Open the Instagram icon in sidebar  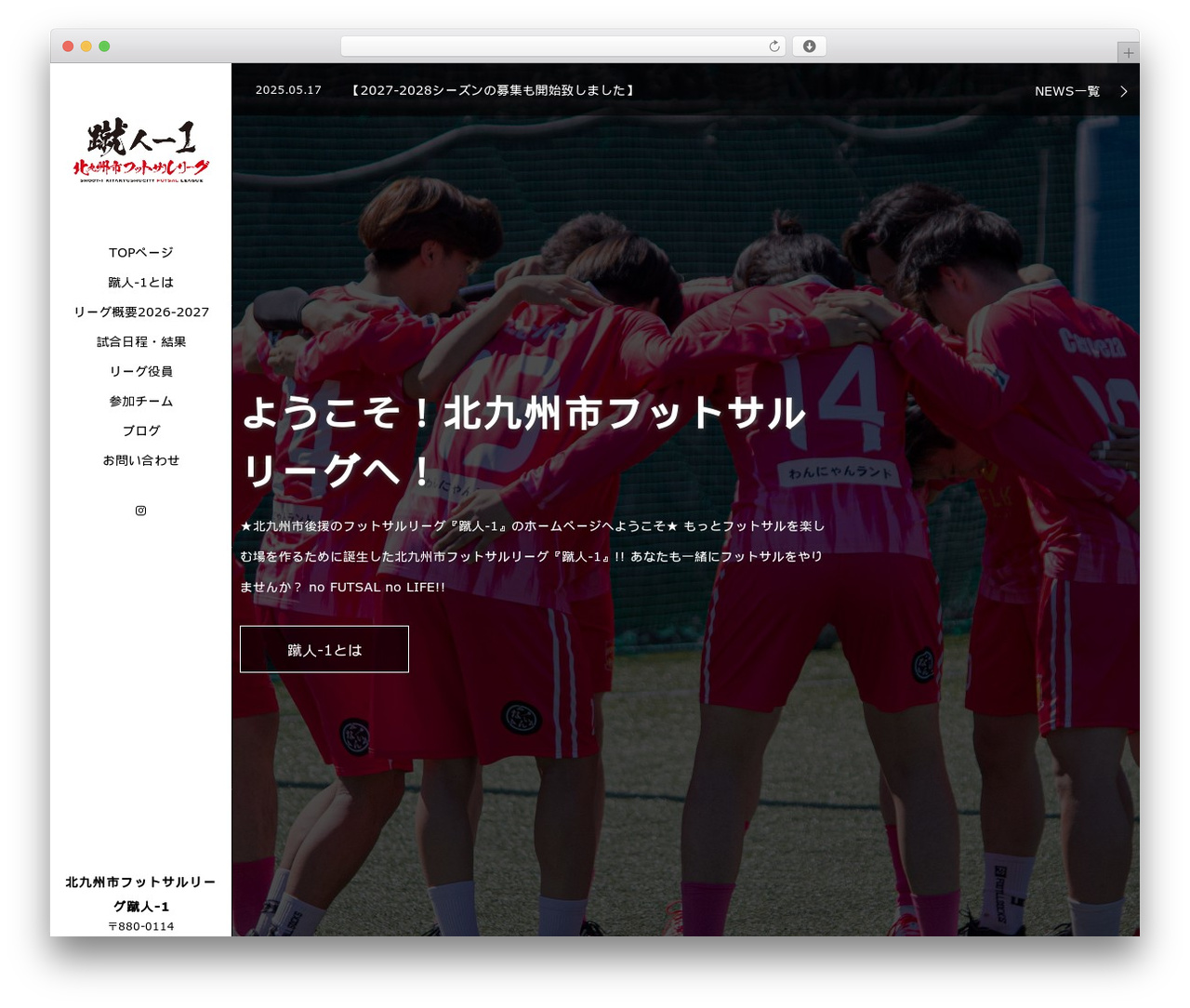140,511
